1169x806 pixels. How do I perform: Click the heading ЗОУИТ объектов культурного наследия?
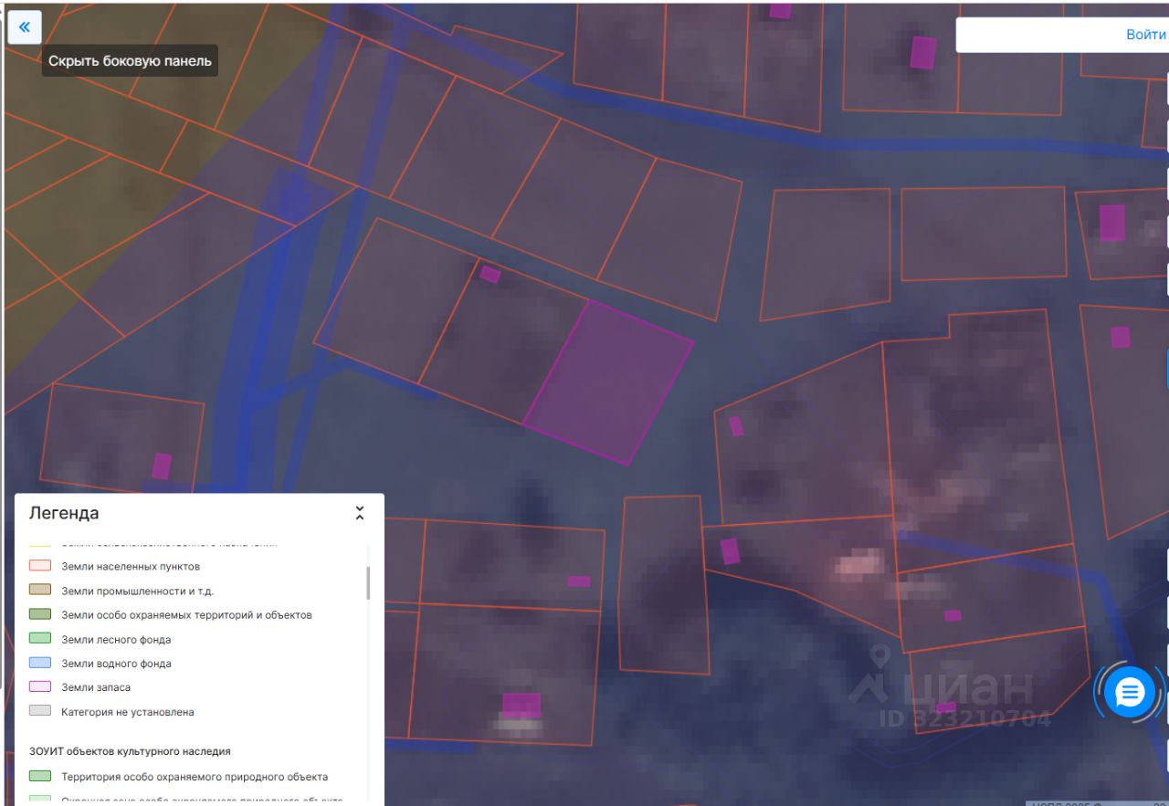click(130, 751)
